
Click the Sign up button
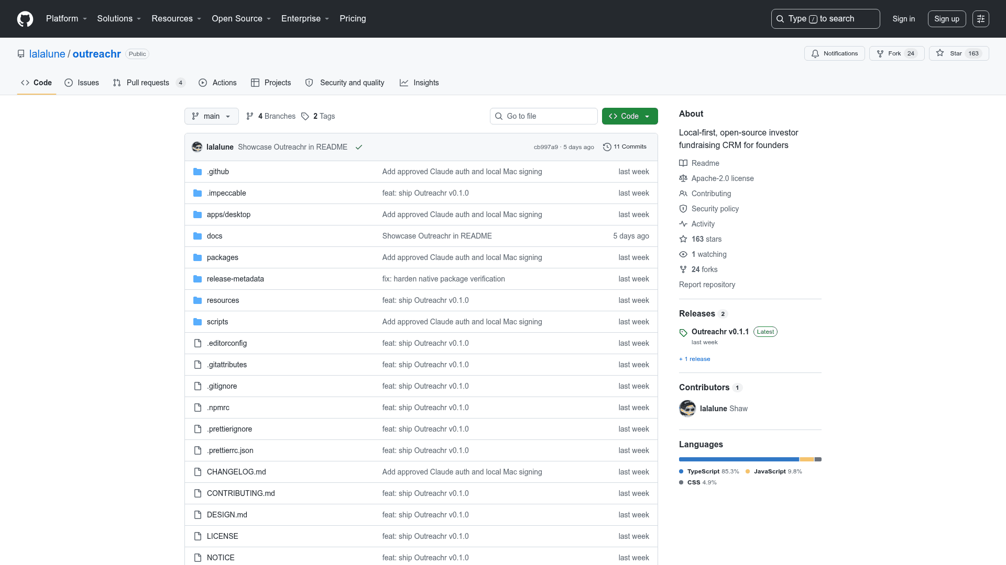coord(947,19)
